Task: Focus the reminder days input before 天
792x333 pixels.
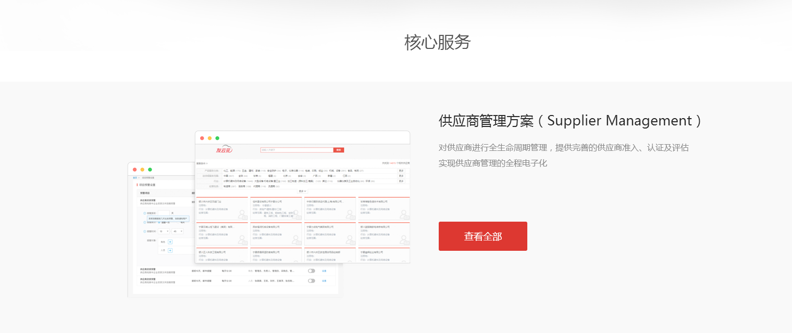Action: pyautogui.click(x=164, y=213)
